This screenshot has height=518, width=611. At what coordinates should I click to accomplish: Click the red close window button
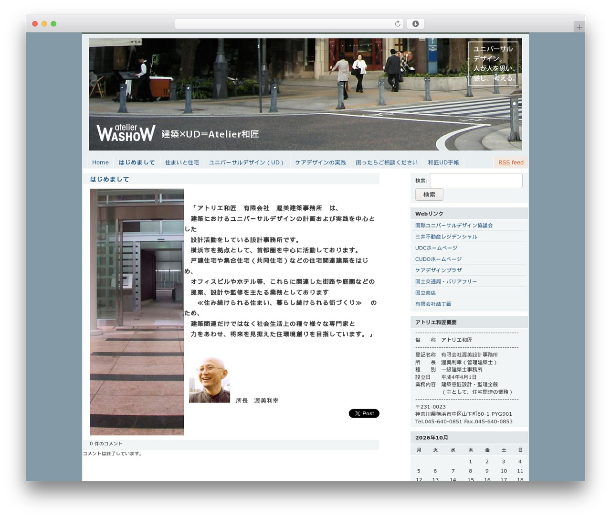[x=35, y=24]
